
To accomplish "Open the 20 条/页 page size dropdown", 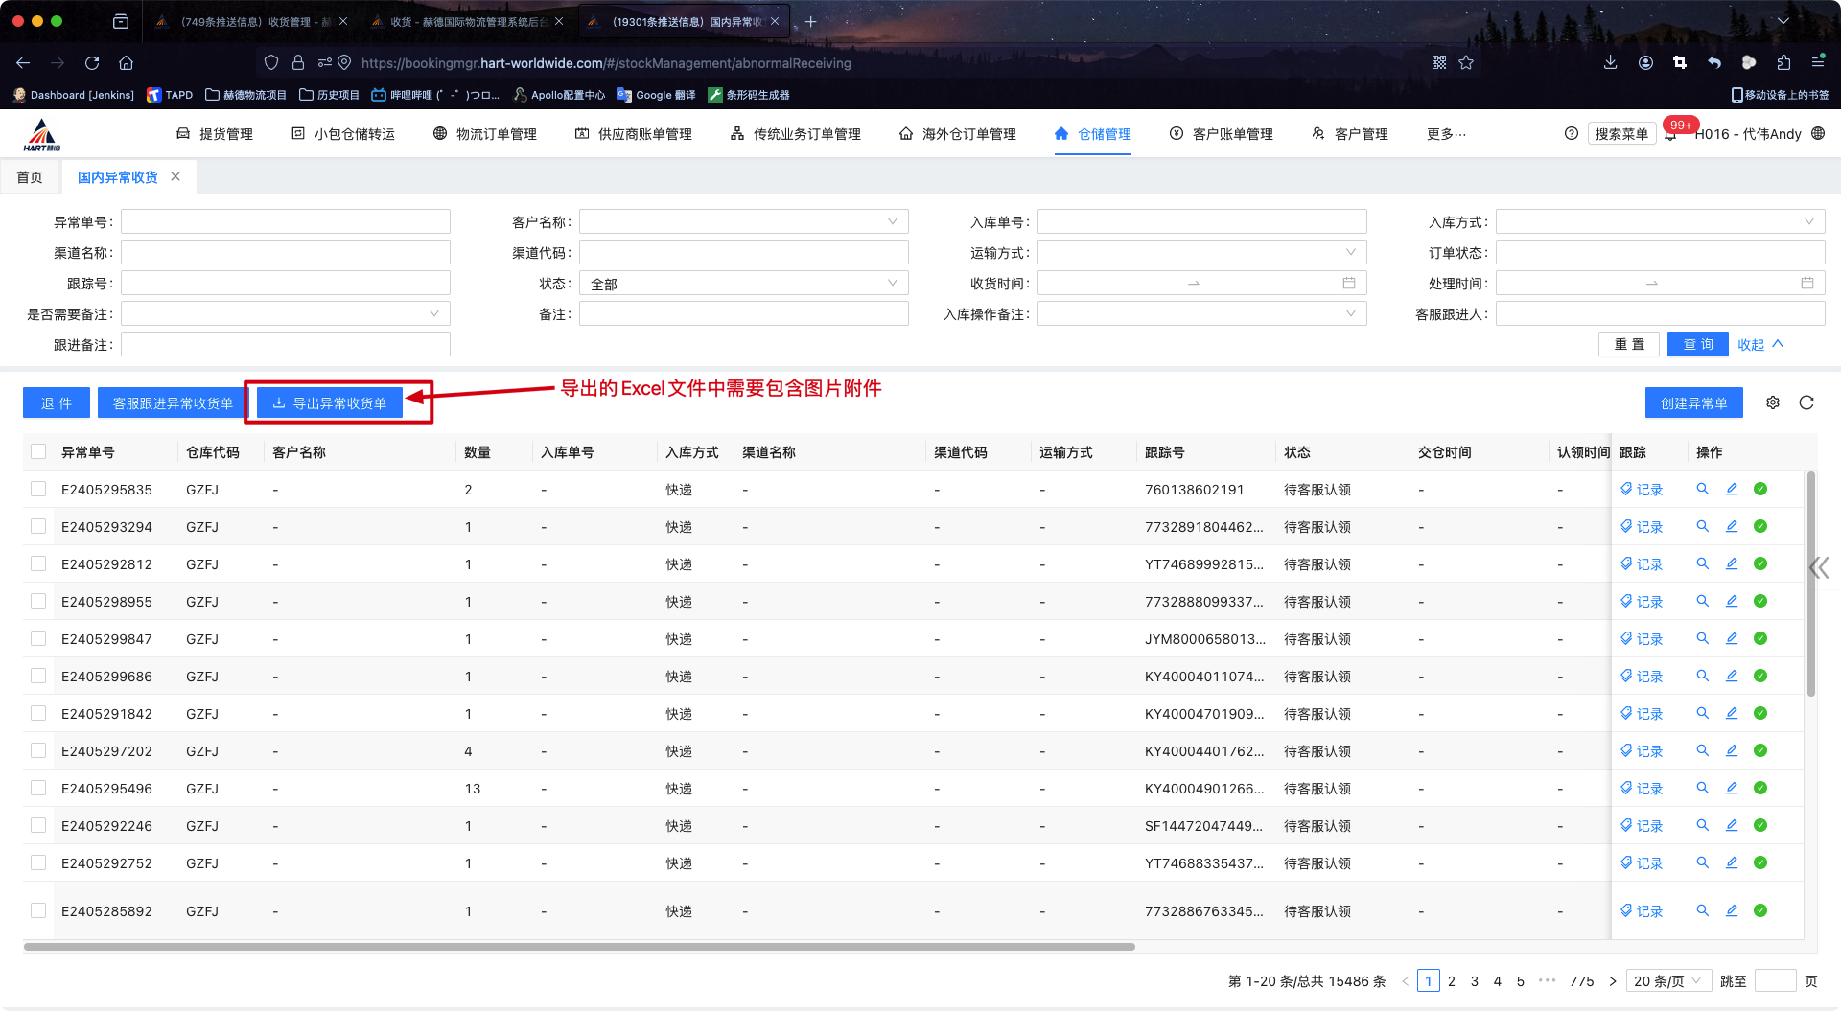I will 1667,981.
